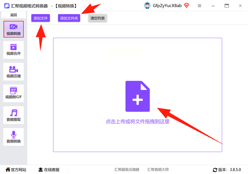248x174 pixels.
Task: Go back with the 返回 button
Action: point(14,15)
